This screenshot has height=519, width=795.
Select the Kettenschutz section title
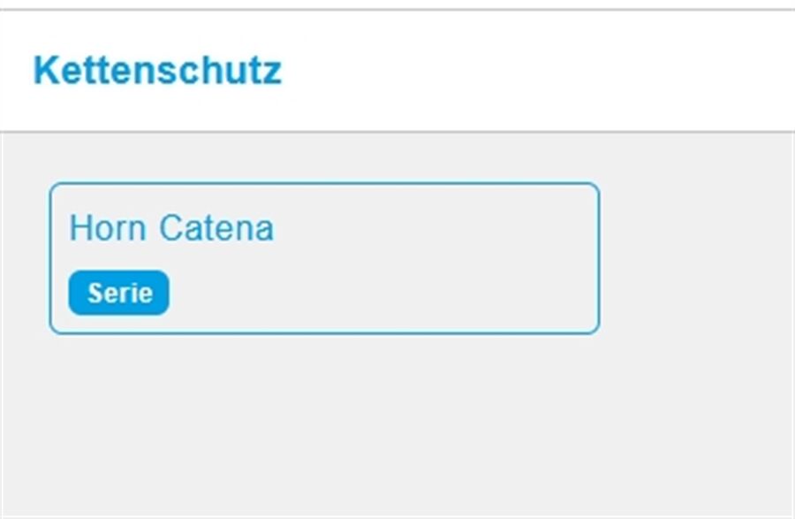point(157,71)
